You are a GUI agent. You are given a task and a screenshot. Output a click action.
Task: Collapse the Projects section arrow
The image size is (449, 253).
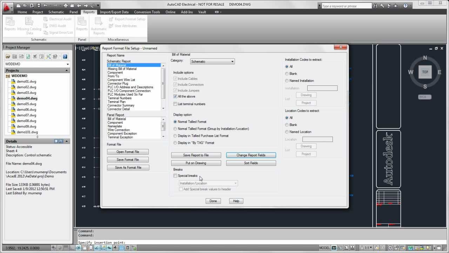click(67, 71)
